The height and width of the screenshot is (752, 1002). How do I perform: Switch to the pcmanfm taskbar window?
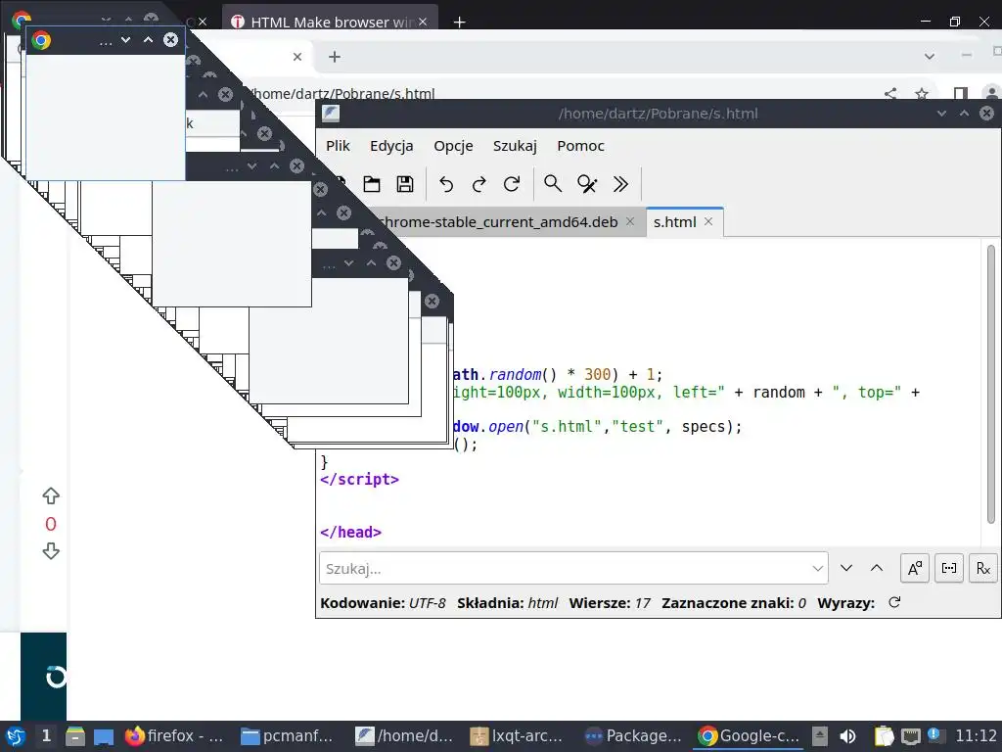287,736
